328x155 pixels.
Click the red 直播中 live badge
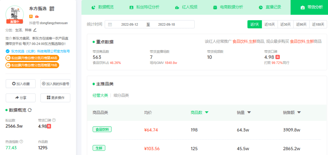(15, 22)
